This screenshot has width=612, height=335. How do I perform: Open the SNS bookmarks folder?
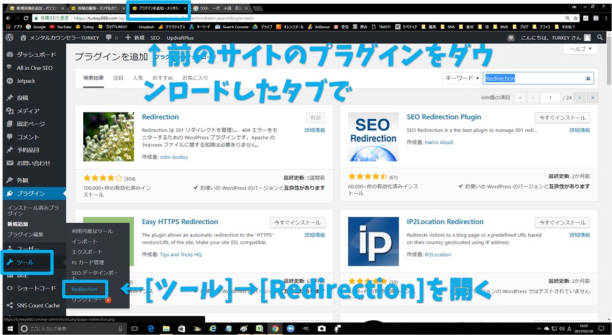point(448,27)
